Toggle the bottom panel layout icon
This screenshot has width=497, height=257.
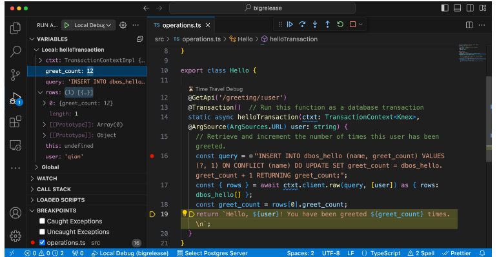pyautogui.click(x=458, y=8)
